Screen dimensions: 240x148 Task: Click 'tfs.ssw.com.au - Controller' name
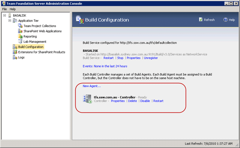click(115, 97)
